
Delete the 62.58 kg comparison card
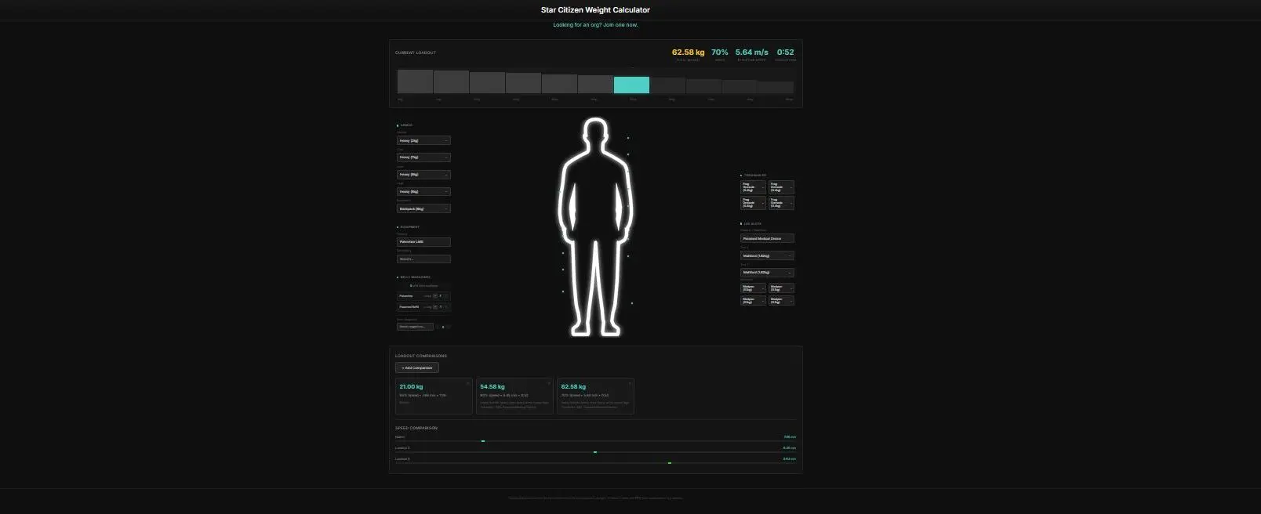(630, 384)
